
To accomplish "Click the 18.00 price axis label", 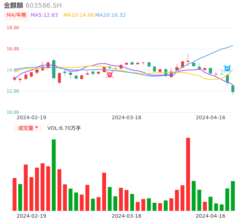I will coord(13,28).
